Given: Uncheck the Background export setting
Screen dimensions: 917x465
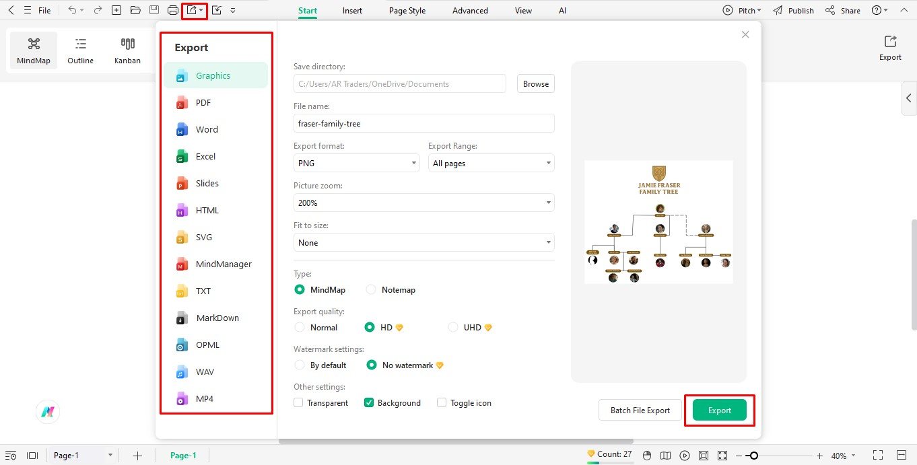Looking at the screenshot, I should coord(368,402).
